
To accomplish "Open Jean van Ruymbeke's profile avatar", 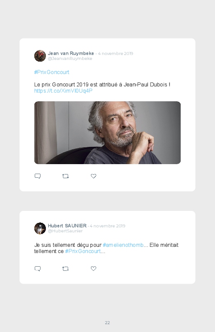I will click(40, 56).
